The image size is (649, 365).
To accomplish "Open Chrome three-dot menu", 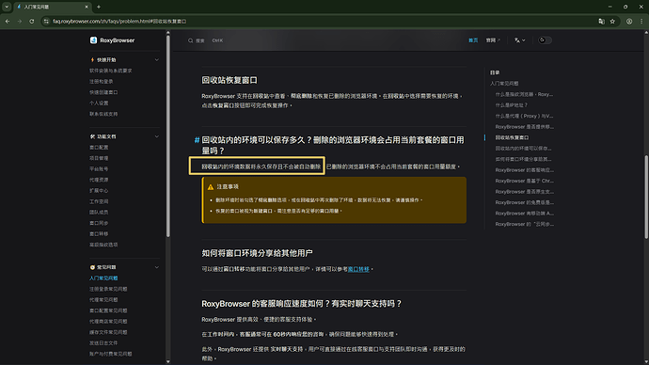I will [x=641, y=21].
